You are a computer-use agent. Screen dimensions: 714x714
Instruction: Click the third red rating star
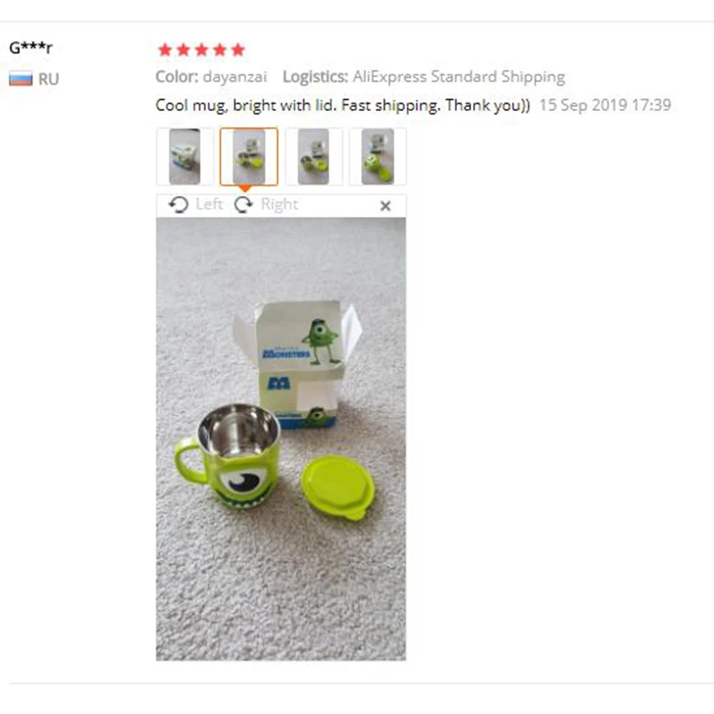[x=202, y=50]
